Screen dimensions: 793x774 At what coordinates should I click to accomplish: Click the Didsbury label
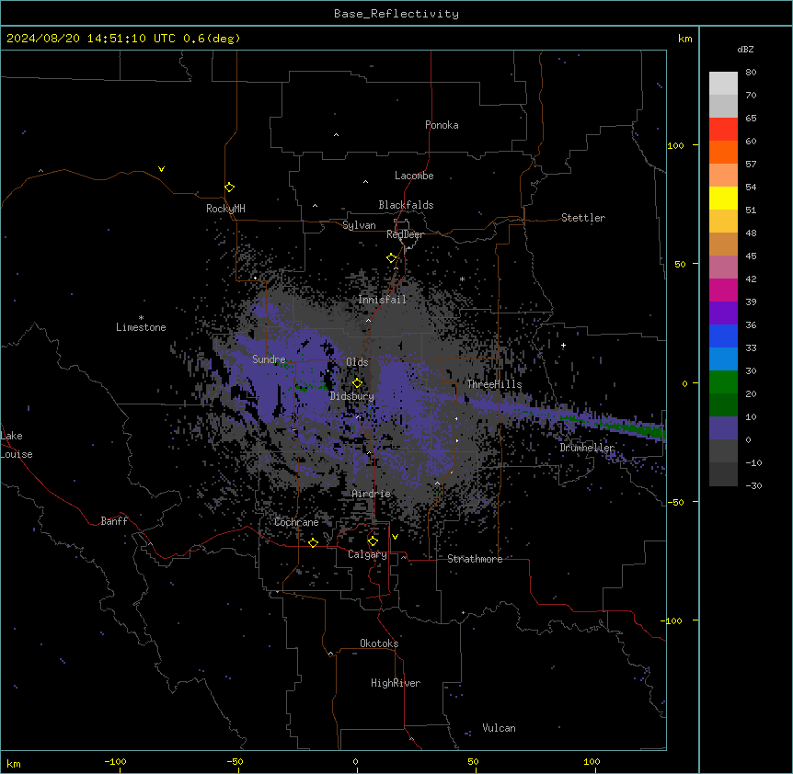[352, 396]
